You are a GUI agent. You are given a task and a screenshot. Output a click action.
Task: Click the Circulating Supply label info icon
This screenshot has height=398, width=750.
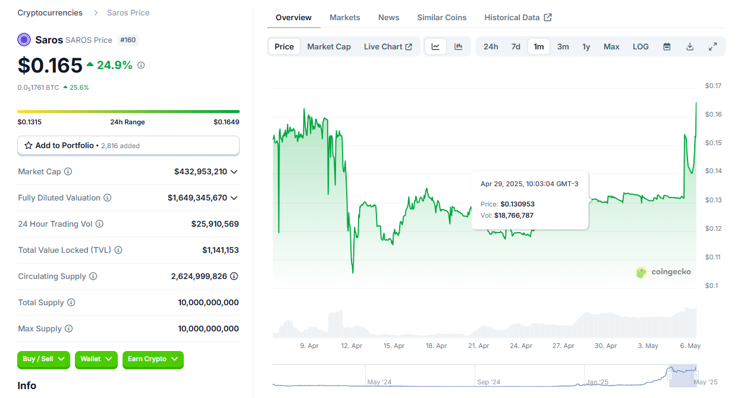(93, 276)
